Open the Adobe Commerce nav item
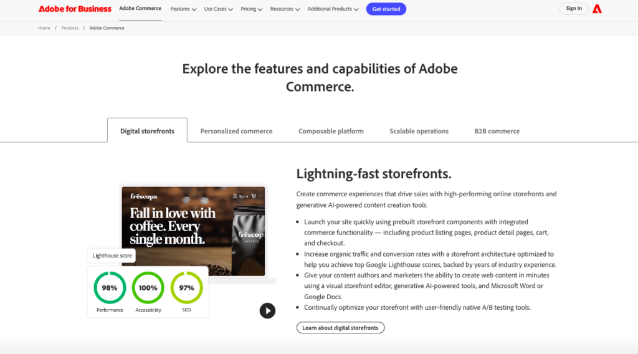 [140, 9]
